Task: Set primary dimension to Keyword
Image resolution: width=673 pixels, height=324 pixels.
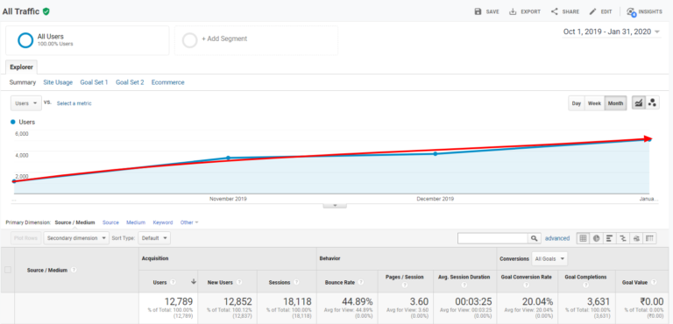Action: 163,222
